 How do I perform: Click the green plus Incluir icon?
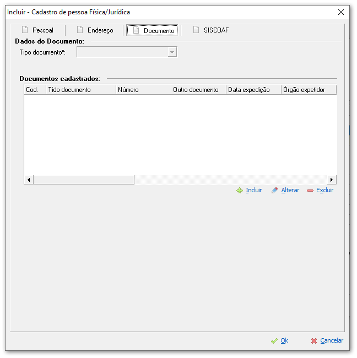[x=240, y=191]
